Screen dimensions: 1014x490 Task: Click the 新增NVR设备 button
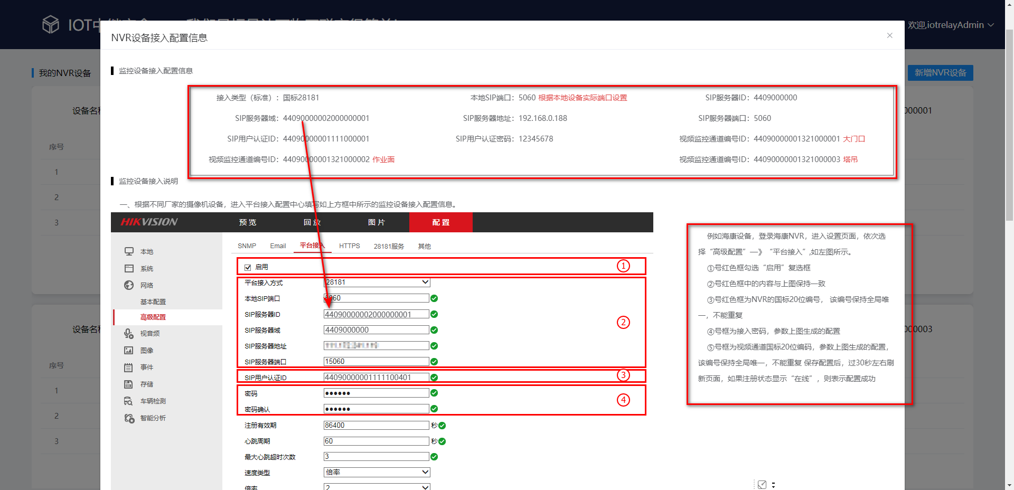point(940,73)
